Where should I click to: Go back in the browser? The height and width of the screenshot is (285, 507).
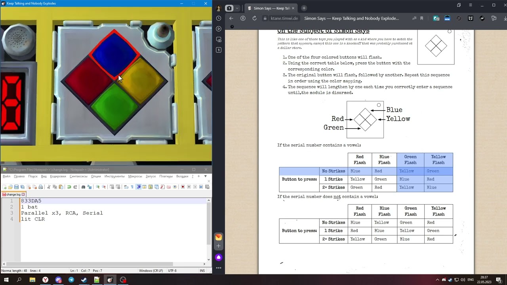pos(231,18)
